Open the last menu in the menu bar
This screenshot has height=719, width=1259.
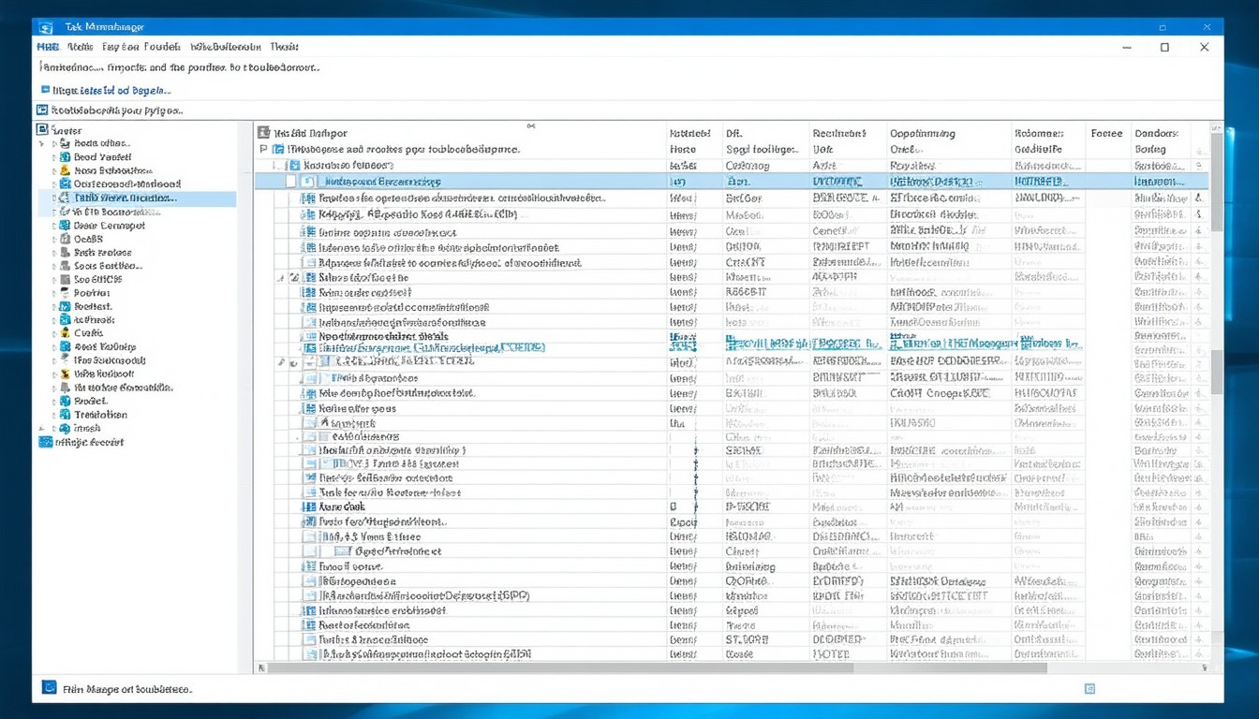click(284, 46)
